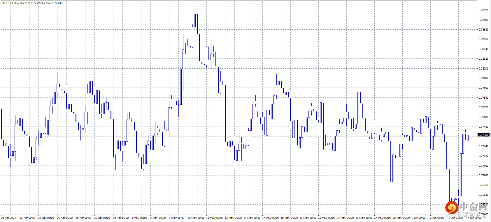491x222 pixels.
Task: Select the 21 May 08:00 time label
Action: pos(327,218)
